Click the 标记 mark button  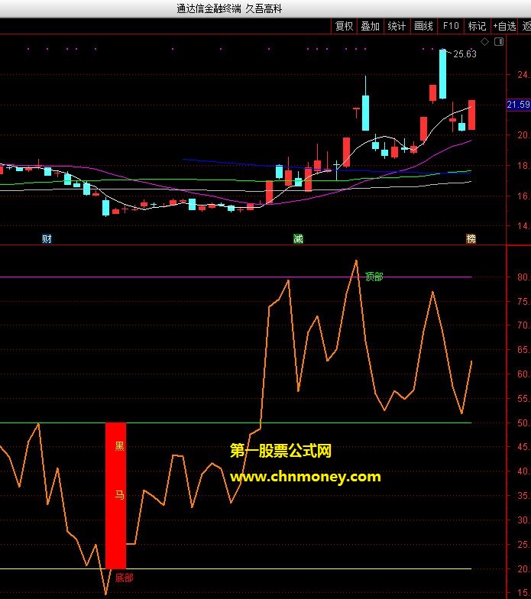(477, 26)
